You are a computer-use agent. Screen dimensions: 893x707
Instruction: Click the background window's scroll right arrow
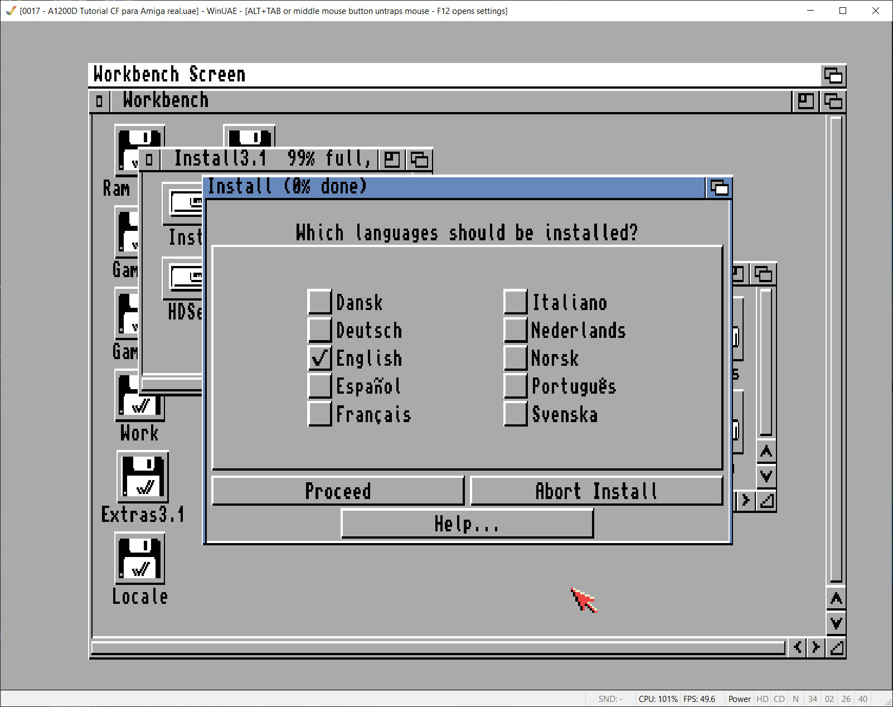click(x=746, y=501)
